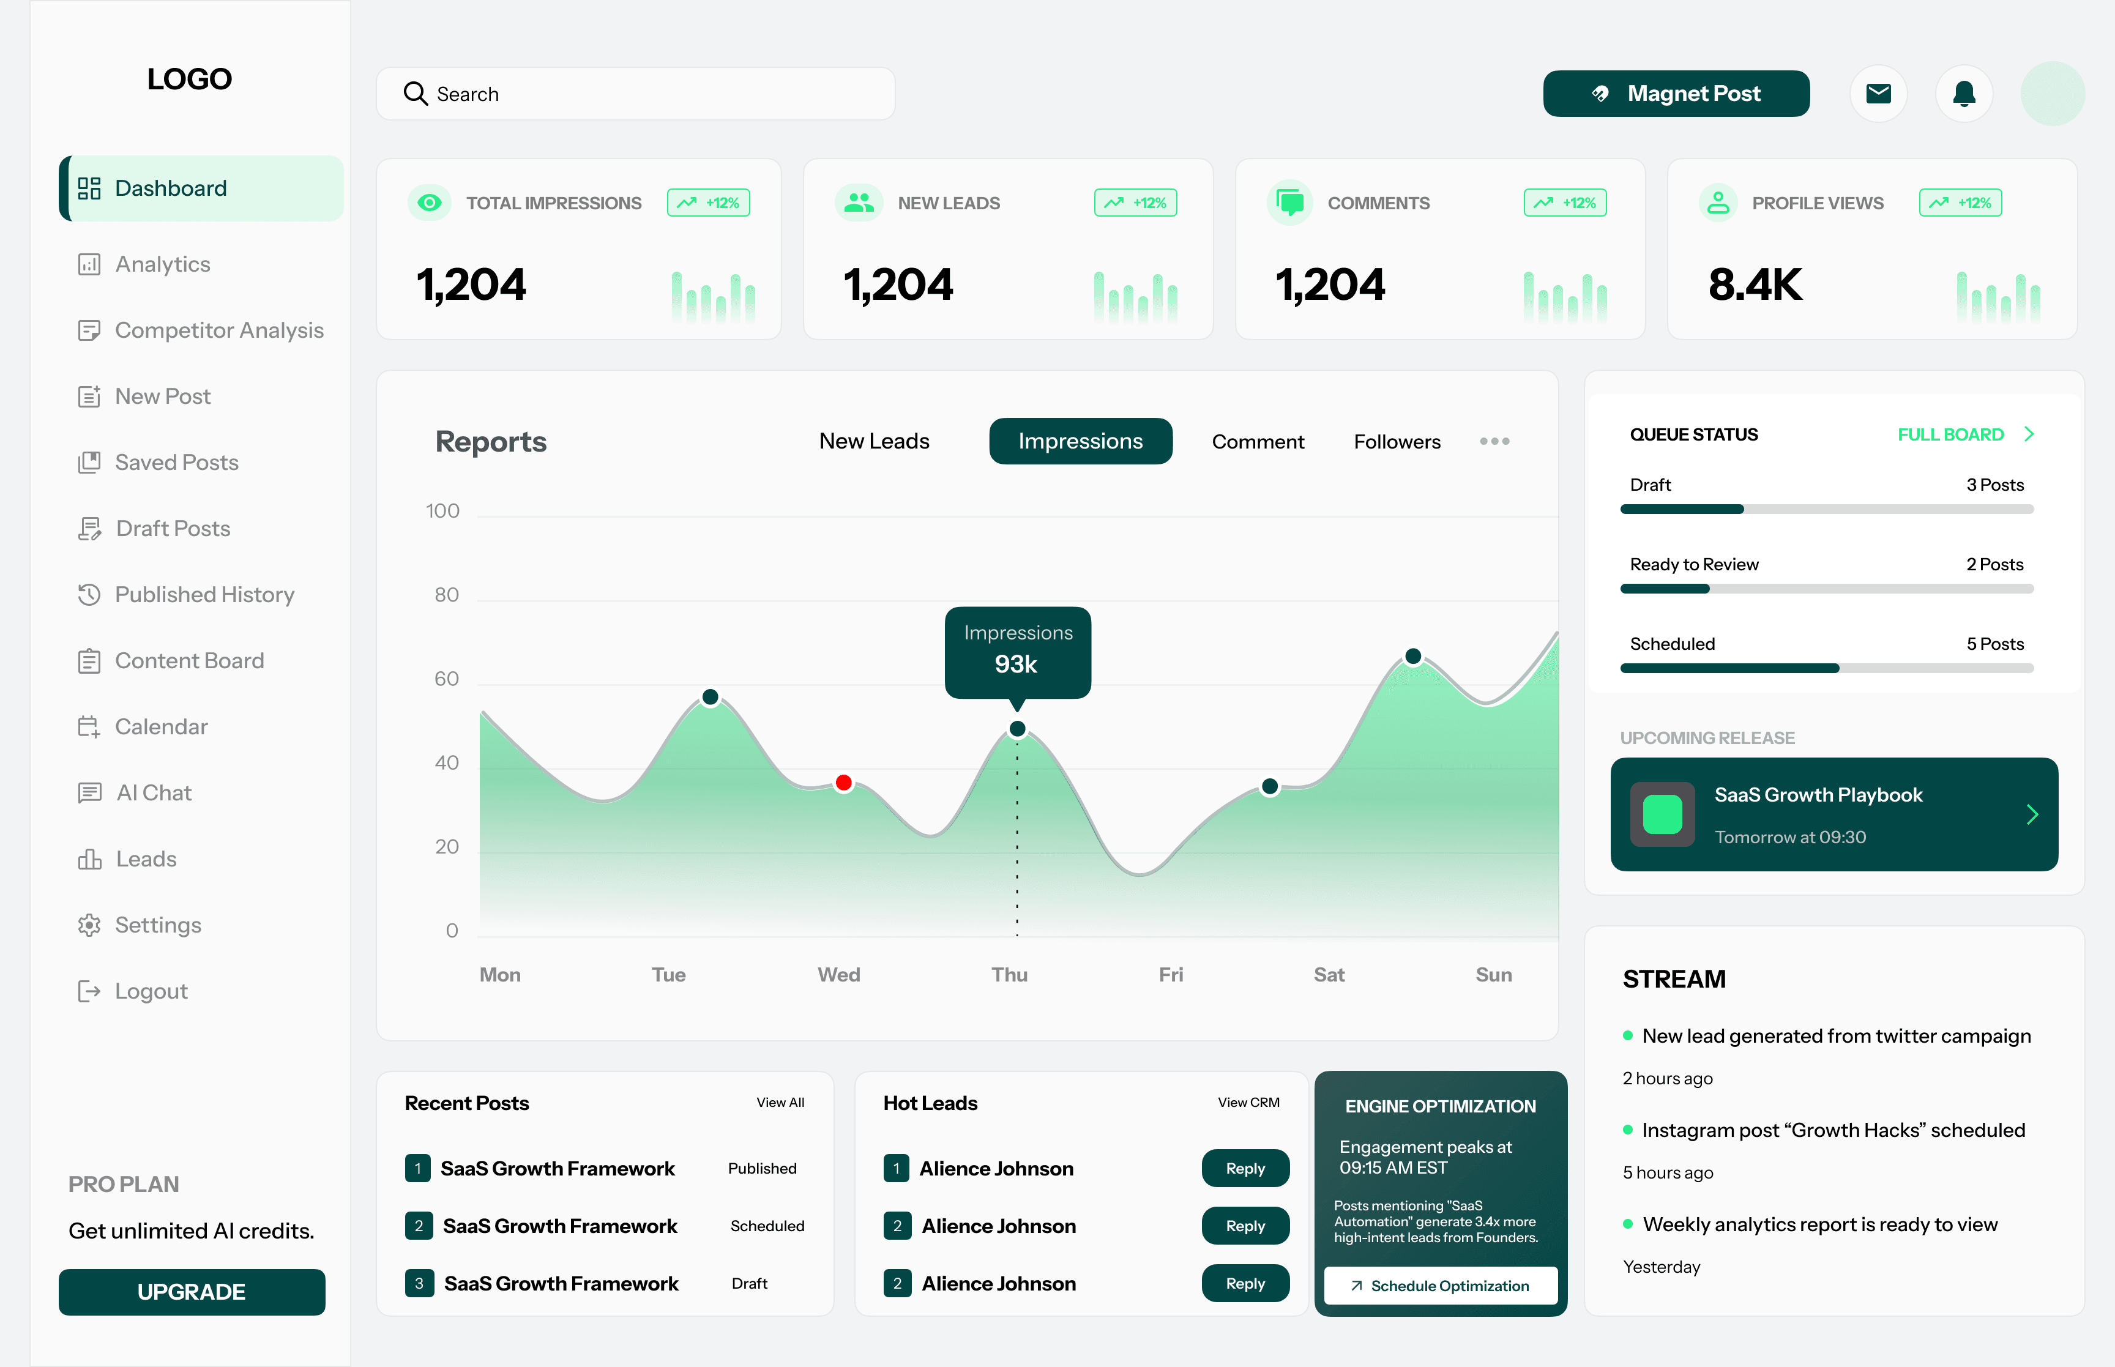Switch Reports to New Leads tab
The width and height of the screenshot is (2115, 1367).
click(875, 441)
